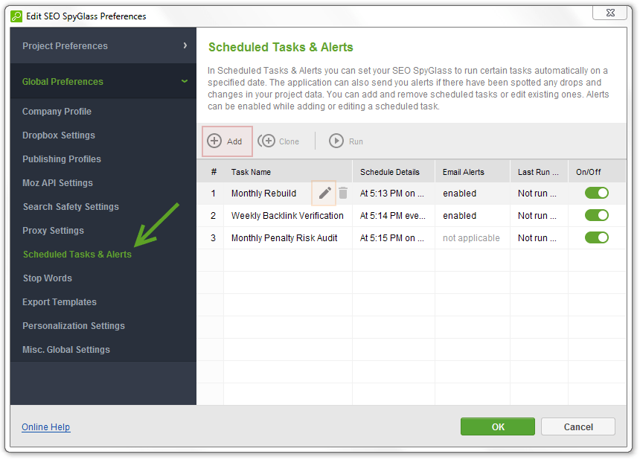Toggle off the Monthly Rebuild task switch
Screen dimensions: 640x460
point(596,194)
